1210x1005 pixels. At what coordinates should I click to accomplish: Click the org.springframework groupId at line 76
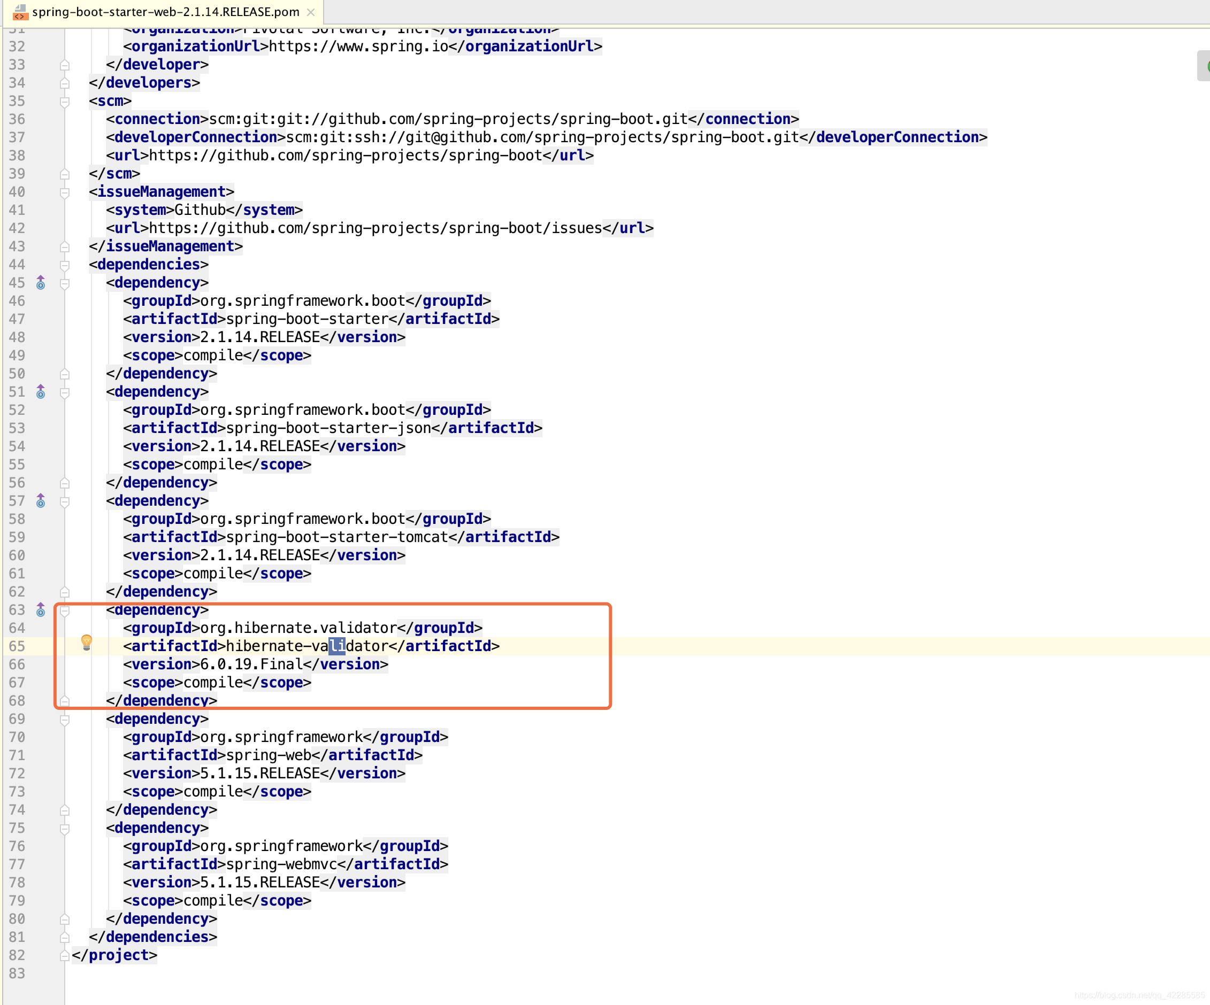(x=280, y=845)
